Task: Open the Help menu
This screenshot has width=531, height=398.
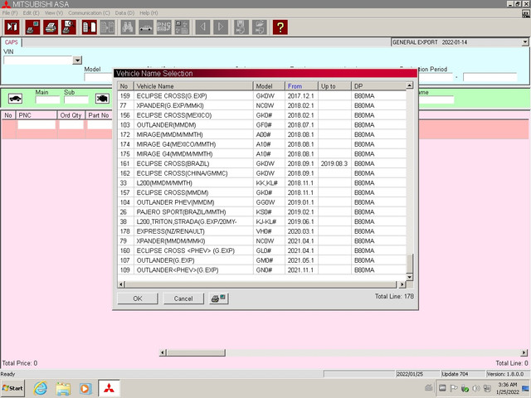Action: [x=149, y=13]
